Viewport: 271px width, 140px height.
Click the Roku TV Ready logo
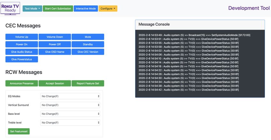point(10,8)
